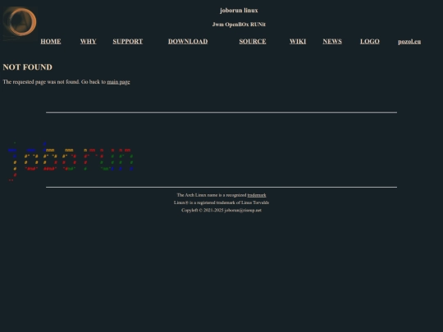This screenshot has height=332, width=443.
Task: Follow the main page link
Action: pos(118,82)
